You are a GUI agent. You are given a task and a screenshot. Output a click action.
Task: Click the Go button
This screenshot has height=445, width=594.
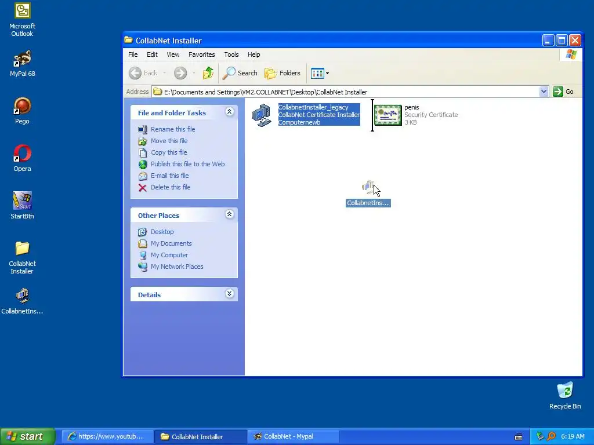pos(563,92)
